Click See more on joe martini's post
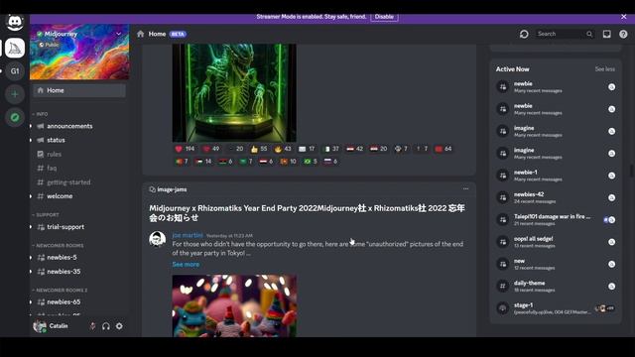 (x=186, y=265)
